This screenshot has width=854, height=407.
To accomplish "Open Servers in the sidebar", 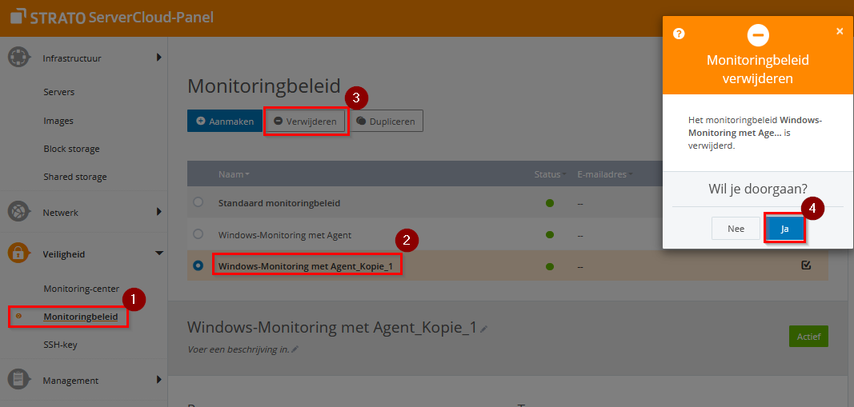I will tap(58, 92).
